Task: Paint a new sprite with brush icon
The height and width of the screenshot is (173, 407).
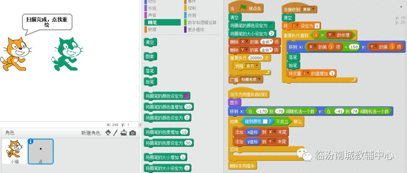Action: click(116, 133)
